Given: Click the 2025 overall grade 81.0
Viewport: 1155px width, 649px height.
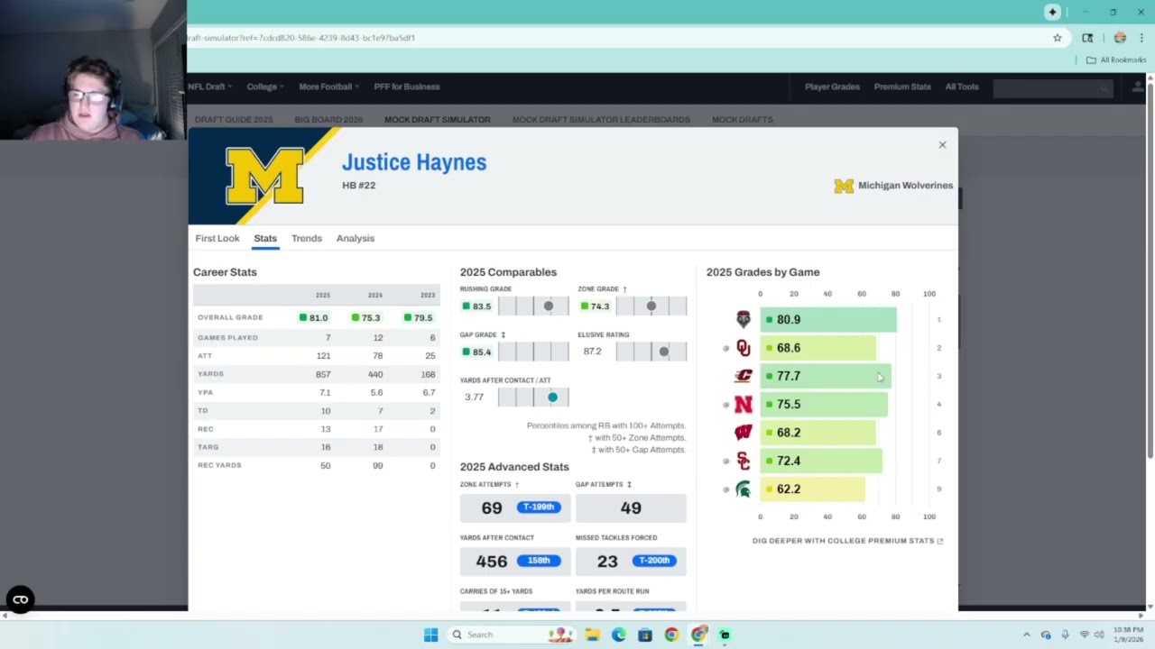Looking at the screenshot, I should (314, 317).
